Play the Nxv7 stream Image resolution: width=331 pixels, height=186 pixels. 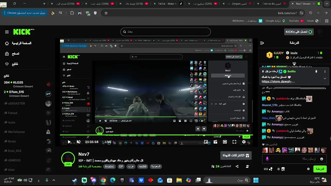coord(69,142)
